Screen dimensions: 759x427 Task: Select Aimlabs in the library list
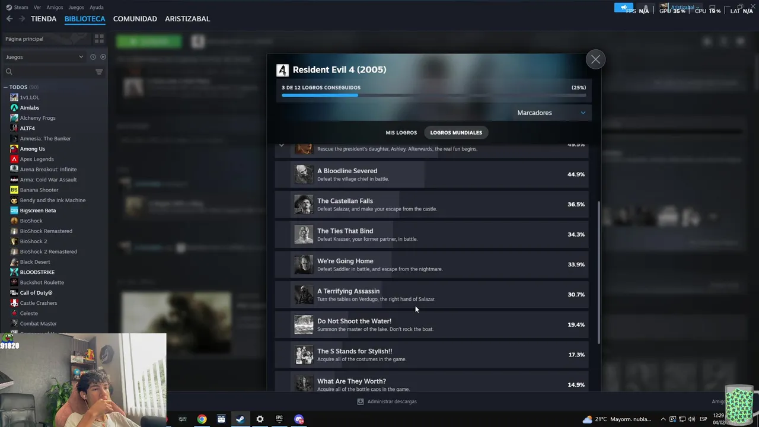30,108
